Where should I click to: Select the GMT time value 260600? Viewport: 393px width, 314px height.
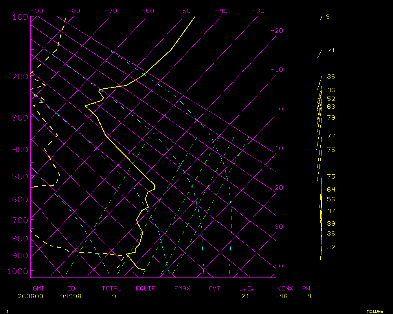coord(30,296)
